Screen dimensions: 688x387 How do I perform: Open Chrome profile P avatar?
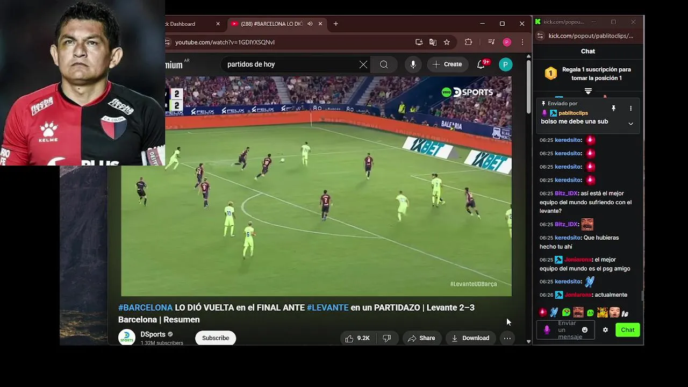click(x=507, y=42)
